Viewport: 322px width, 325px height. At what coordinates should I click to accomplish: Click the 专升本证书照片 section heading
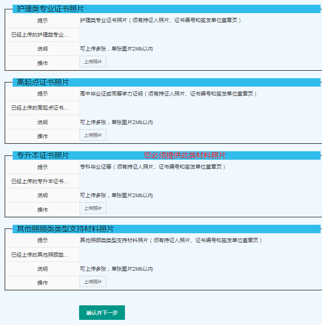tap(43, 155)
